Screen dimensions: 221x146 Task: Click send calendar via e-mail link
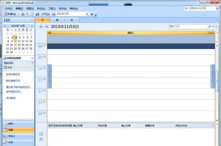click(x=19, y=87)
